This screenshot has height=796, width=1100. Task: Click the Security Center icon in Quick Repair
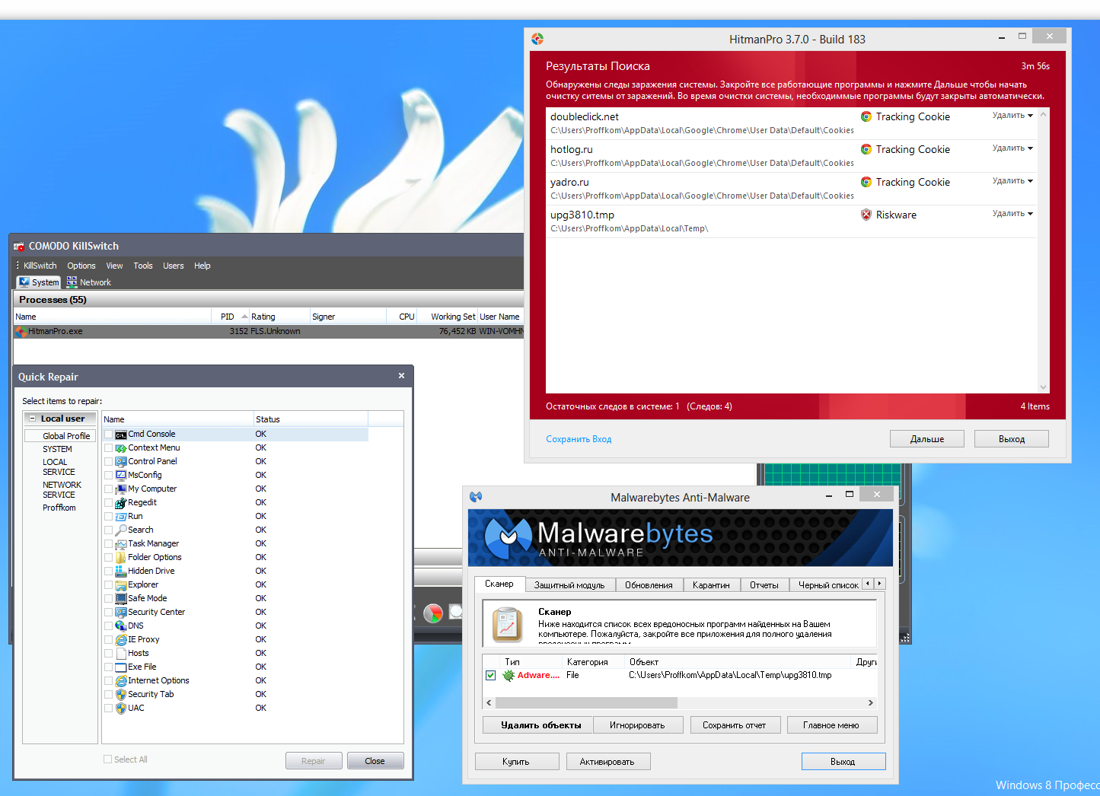121,613
